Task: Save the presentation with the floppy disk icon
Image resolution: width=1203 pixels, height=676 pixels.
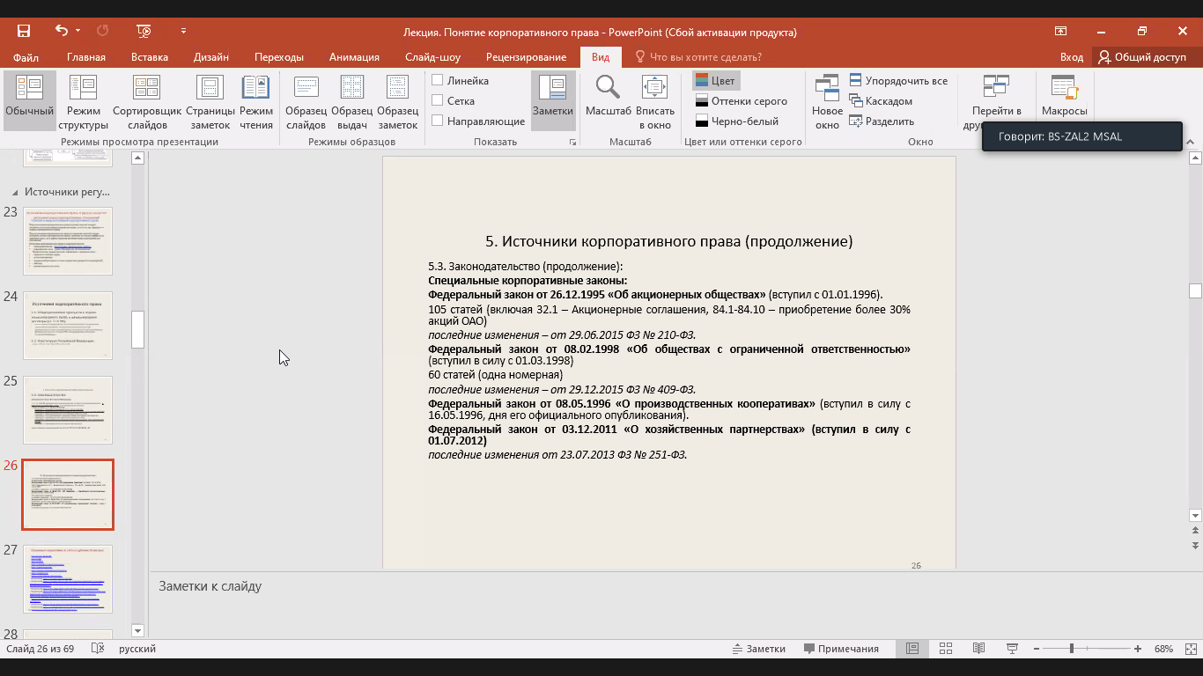Action: coord(24,32)
